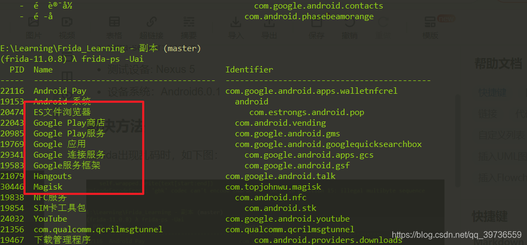Screen dimensions: 527x245
Task: Click the 'Name' column header
Action: (43, 70)
